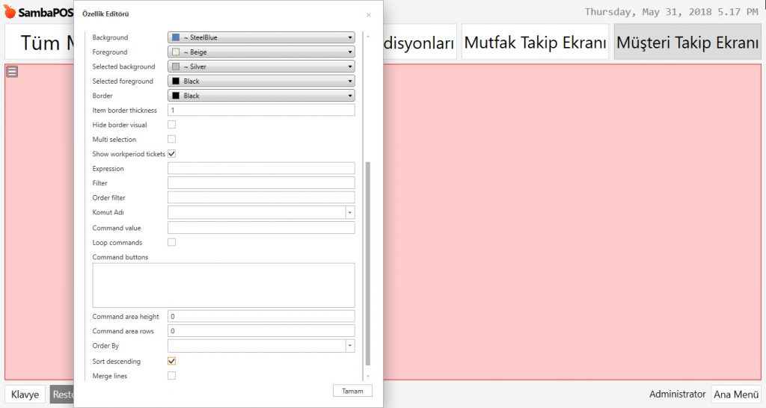Click the SteelBlue background color swatch
The image size is (766, 408).
coord(176,37)
